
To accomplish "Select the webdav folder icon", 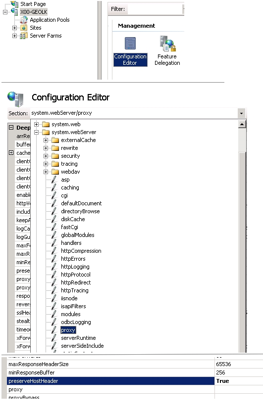I will click(55, 172).
